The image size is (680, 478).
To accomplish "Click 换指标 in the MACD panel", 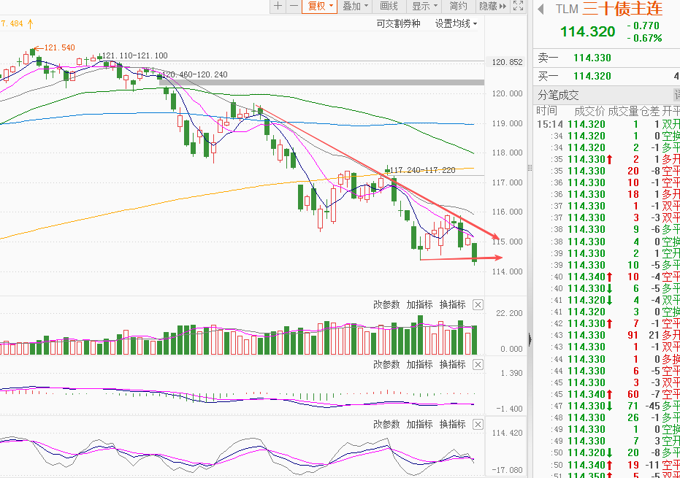I will [x=452, y=364].
